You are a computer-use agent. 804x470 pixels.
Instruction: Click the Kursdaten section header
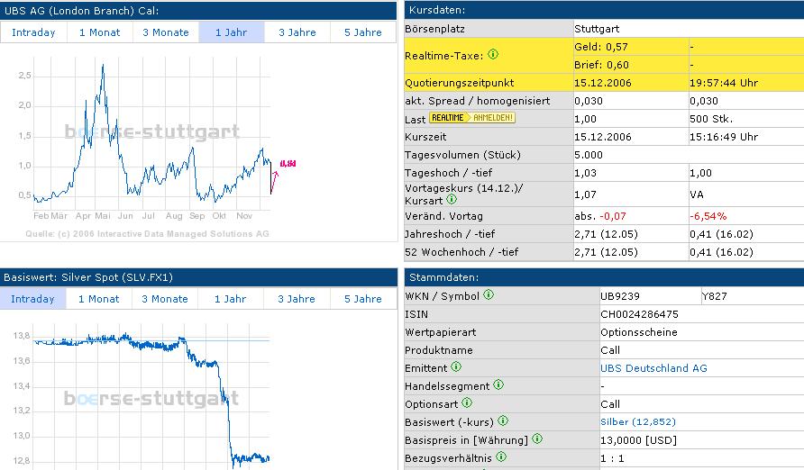604,10
